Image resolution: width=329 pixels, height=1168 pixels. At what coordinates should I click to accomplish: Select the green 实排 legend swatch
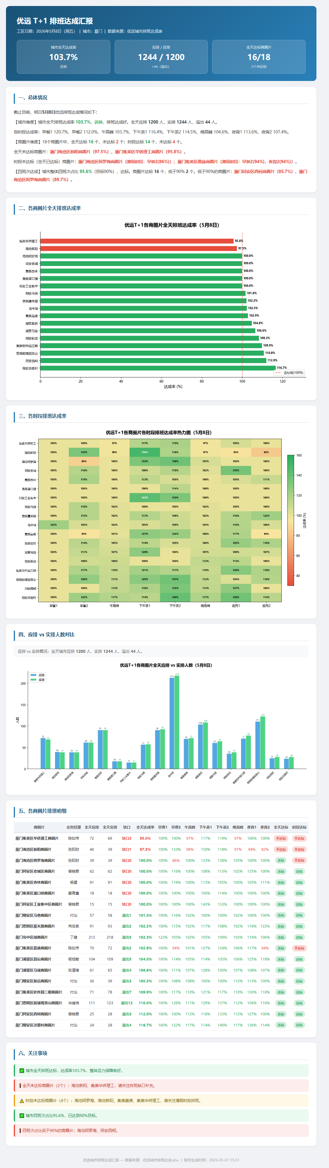(33, 680)
